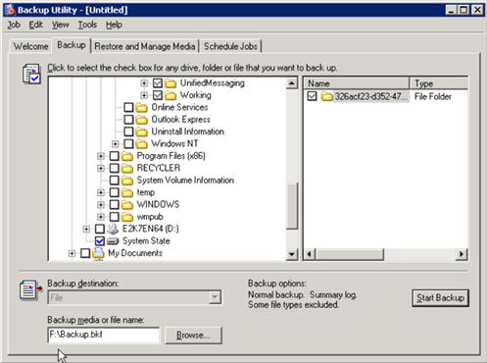Expand the Working tree node
The image size is (487, 363).
point(144,95)
